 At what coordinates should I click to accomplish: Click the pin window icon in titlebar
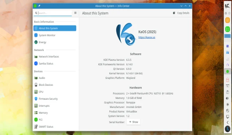pyautogui.click(x=39, y=6)
